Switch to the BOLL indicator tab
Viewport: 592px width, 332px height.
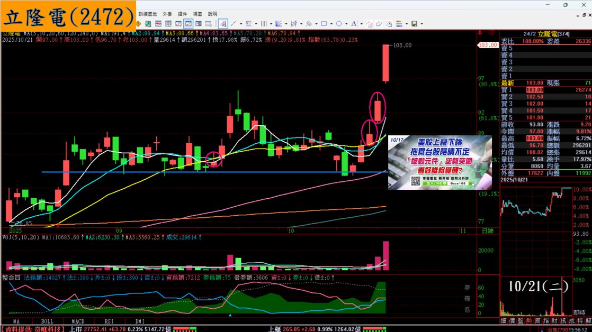[47, 321]
